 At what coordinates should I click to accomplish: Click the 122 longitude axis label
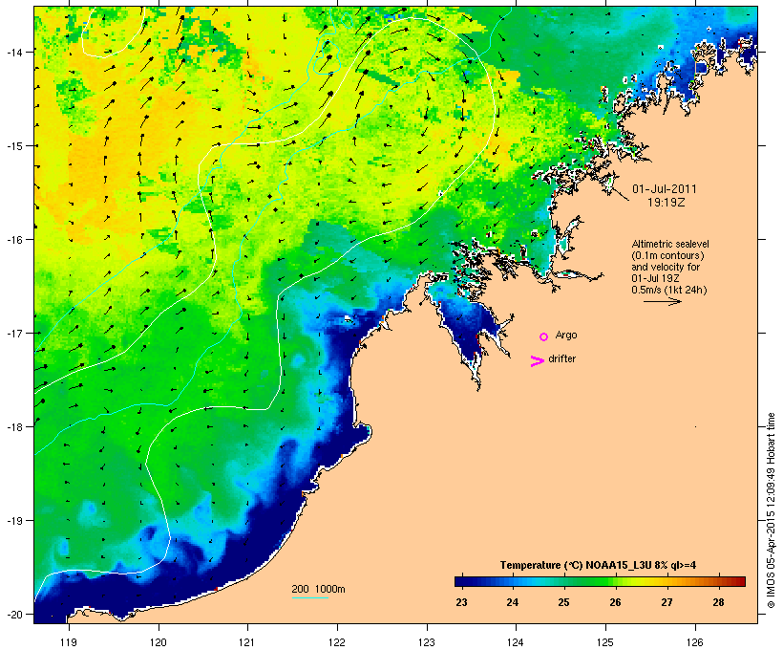337,642
